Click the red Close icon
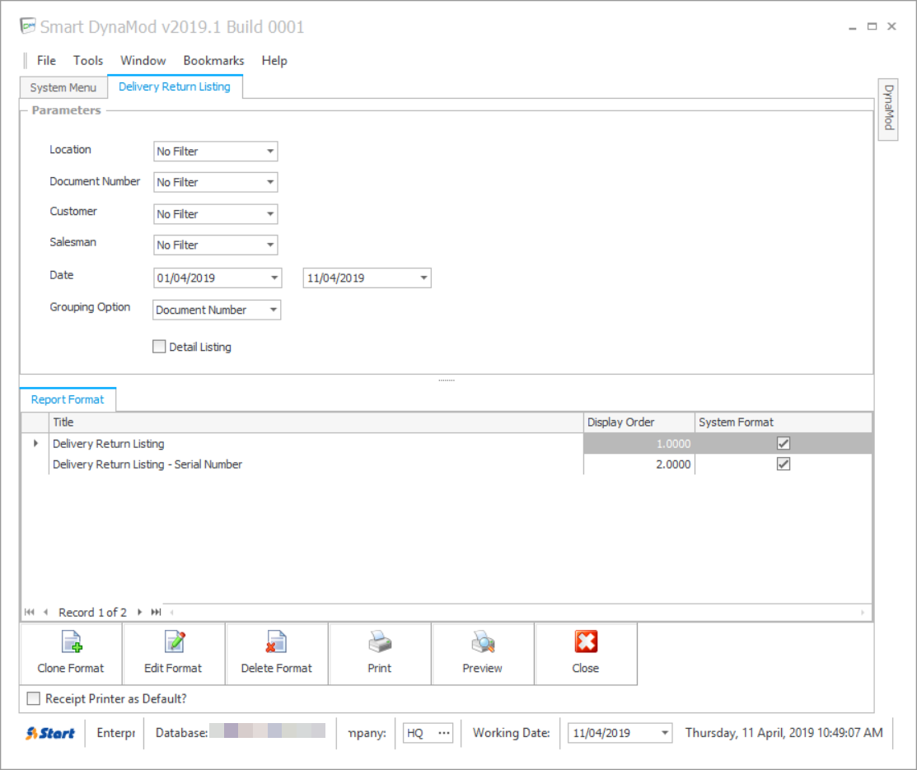This screenshot has height=770, width=917. [586, 642]
